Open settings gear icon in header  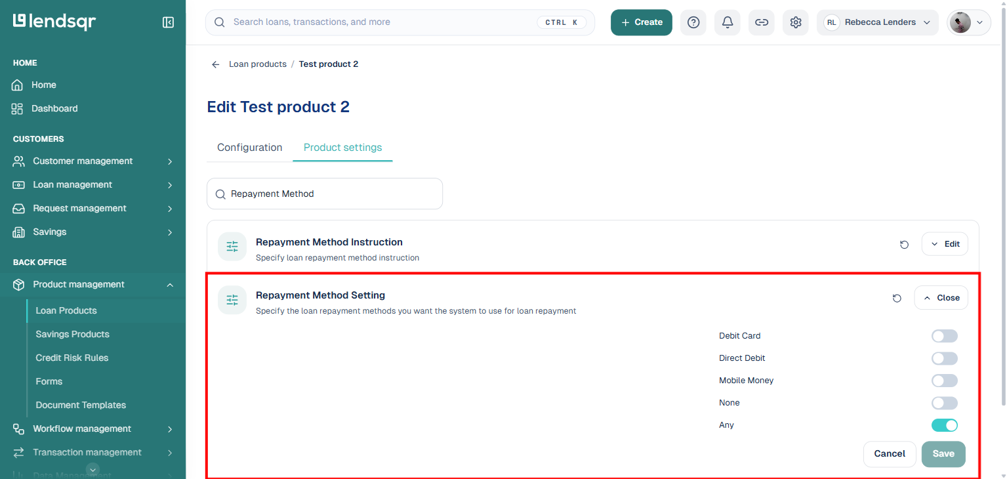coord(796,22)
